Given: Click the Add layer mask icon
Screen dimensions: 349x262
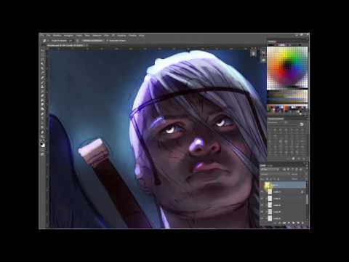Looking at the screenshot, I should coord(284,223).
